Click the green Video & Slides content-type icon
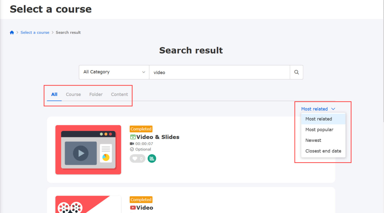Image resolution: width=384 pixels, height=213 pixels. (x=133, y=137)
